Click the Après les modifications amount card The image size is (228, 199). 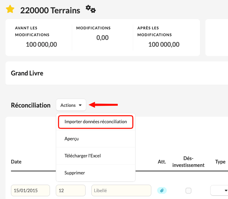pyautogui.click(x=164, y=38)
